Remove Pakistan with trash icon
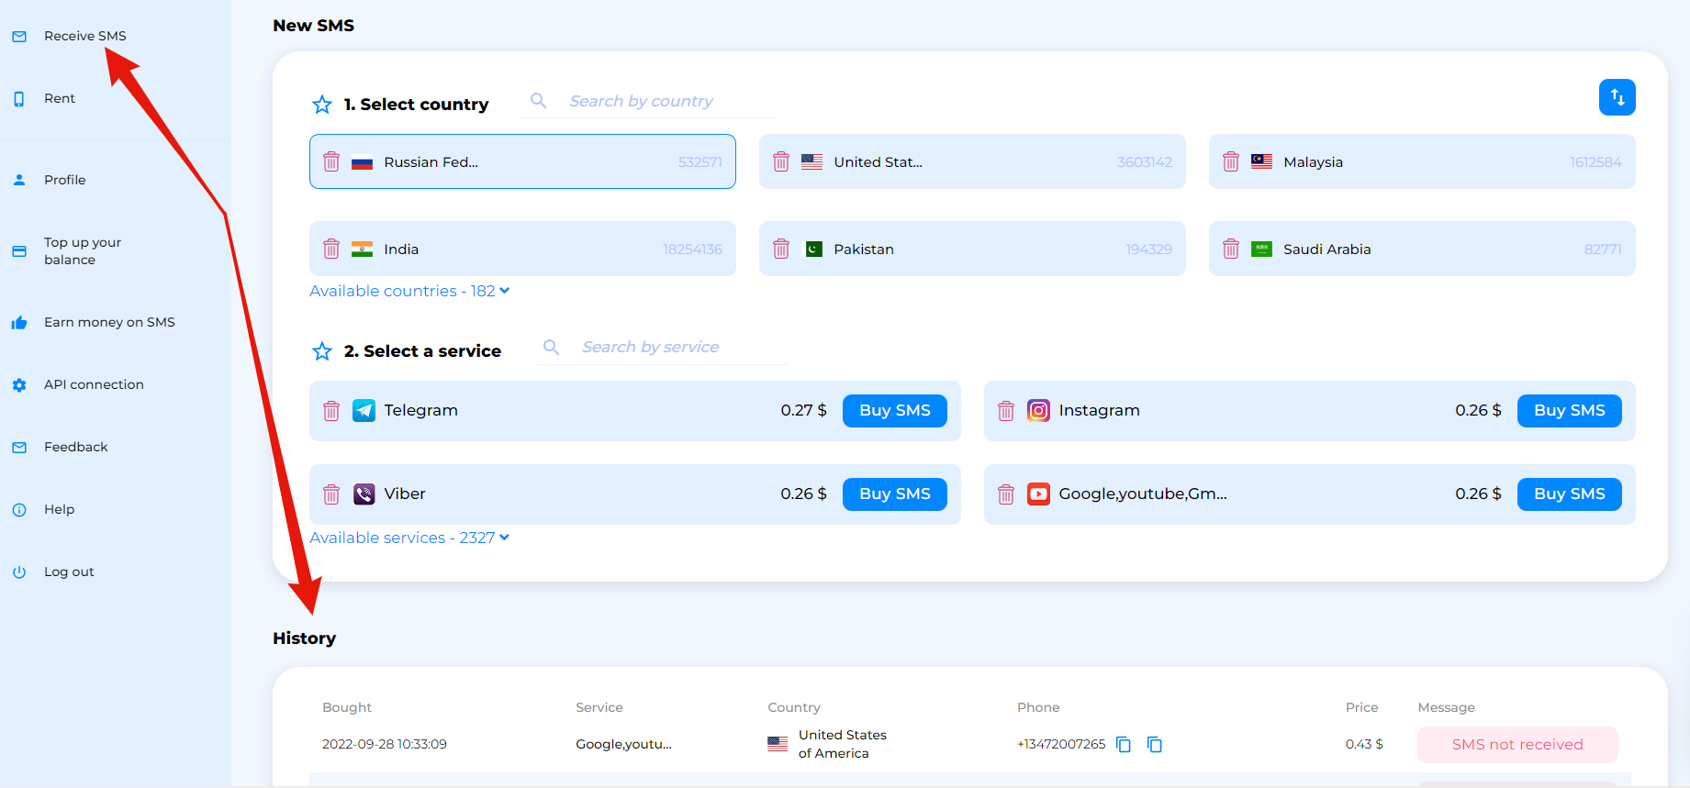This screenshot has width=1690, height=788. pos(781,249)
